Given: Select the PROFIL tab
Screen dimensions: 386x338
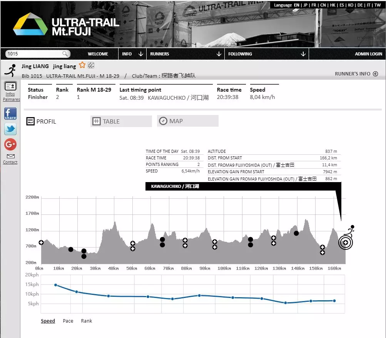Looking at the screenshot, I should tap(41, 121).
